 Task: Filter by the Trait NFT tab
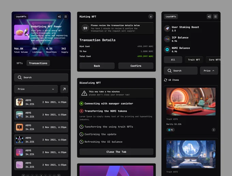tap(194, 60)
